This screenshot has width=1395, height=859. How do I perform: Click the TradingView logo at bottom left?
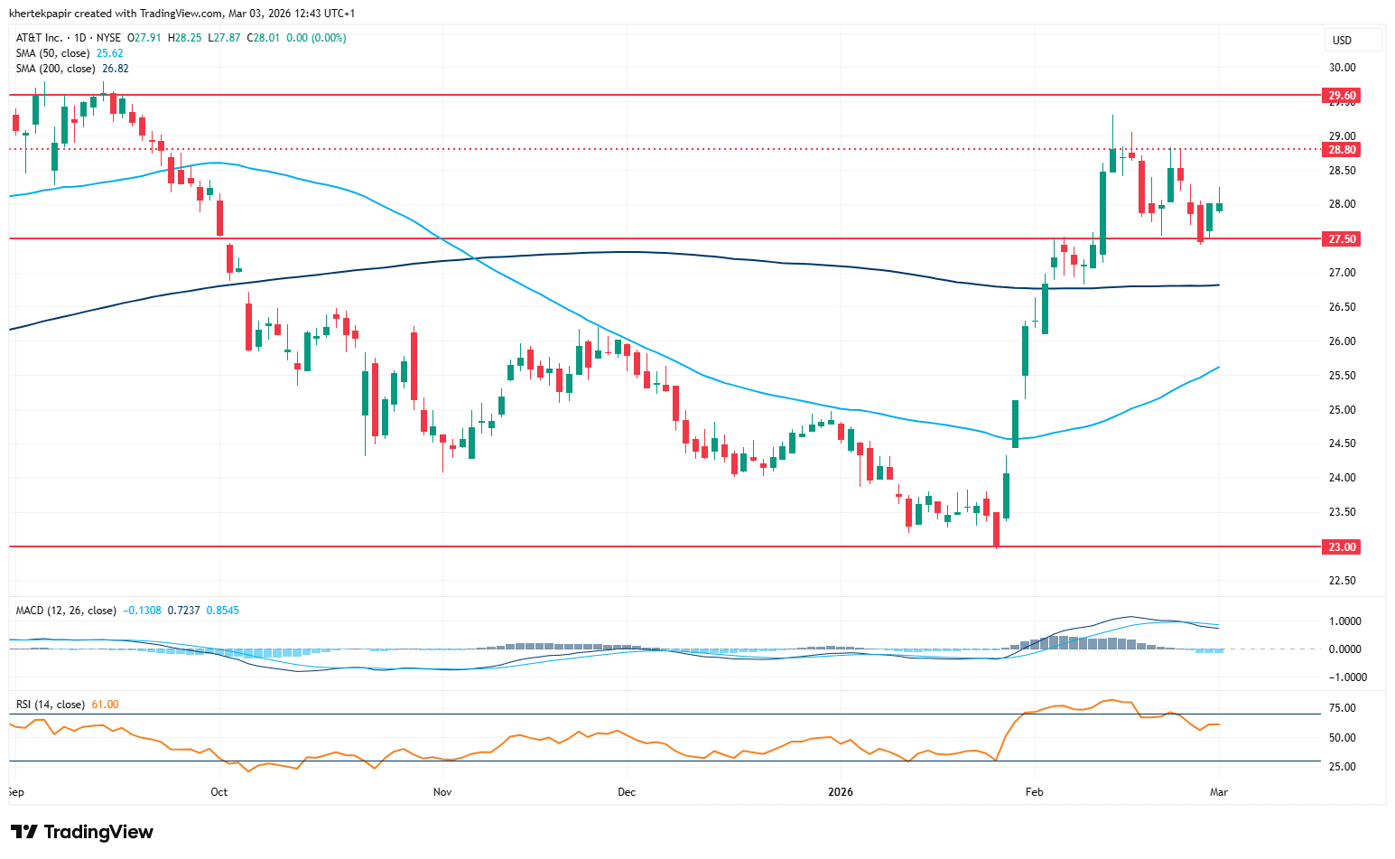[x=82, y=832]
